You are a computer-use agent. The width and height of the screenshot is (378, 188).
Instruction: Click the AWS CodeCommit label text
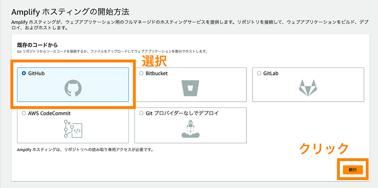[x=50, y=113]
